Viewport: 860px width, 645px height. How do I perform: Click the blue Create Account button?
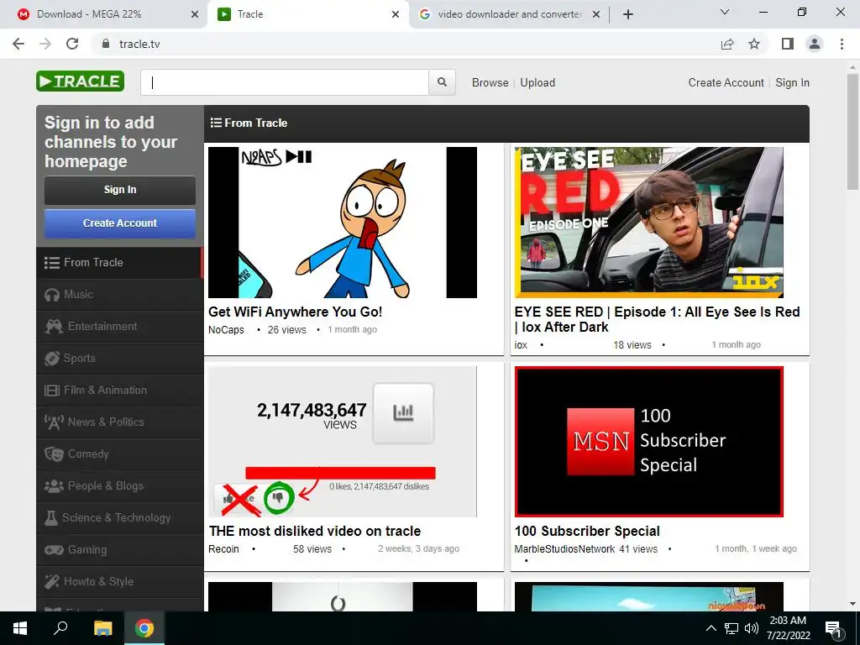tap(119, 223)
